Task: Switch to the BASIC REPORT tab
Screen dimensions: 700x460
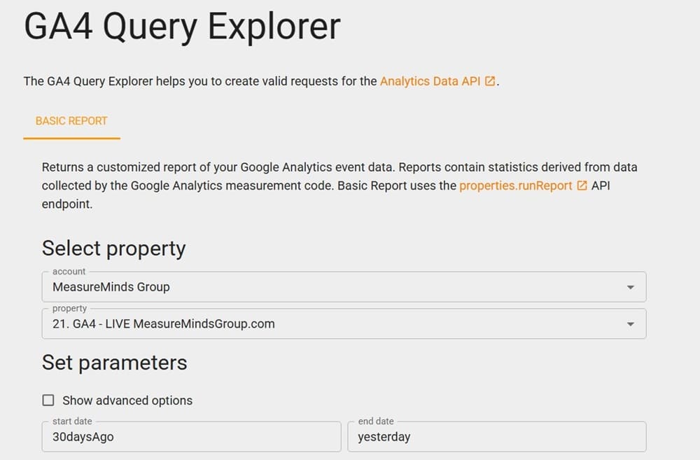Action: click(71, 121)
